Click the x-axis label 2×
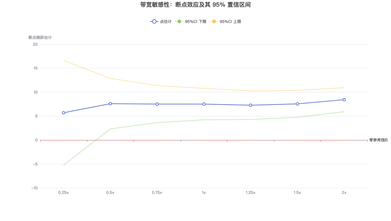Viewport: 391px width, 221px height. [344, 193]
